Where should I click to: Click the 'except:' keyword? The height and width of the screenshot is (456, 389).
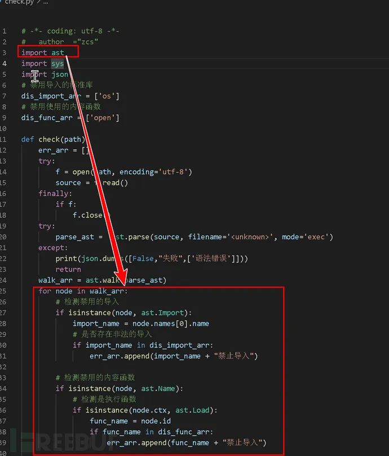53,248
